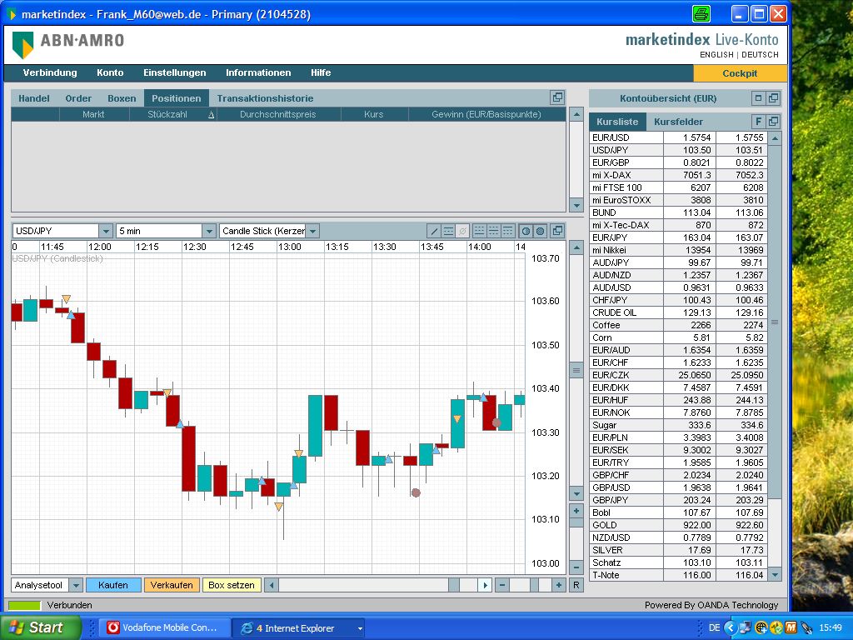Click the 'F' button in Kursliste panel
Screen dimensions: 853x640
[x=758, y=122]
